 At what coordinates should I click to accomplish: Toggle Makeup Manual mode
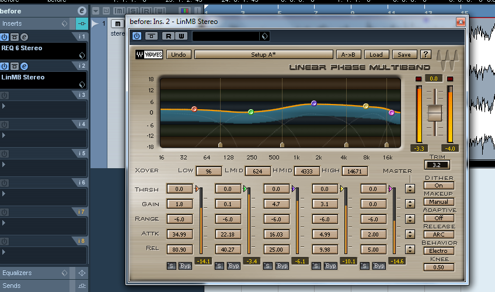coord(439,201)
